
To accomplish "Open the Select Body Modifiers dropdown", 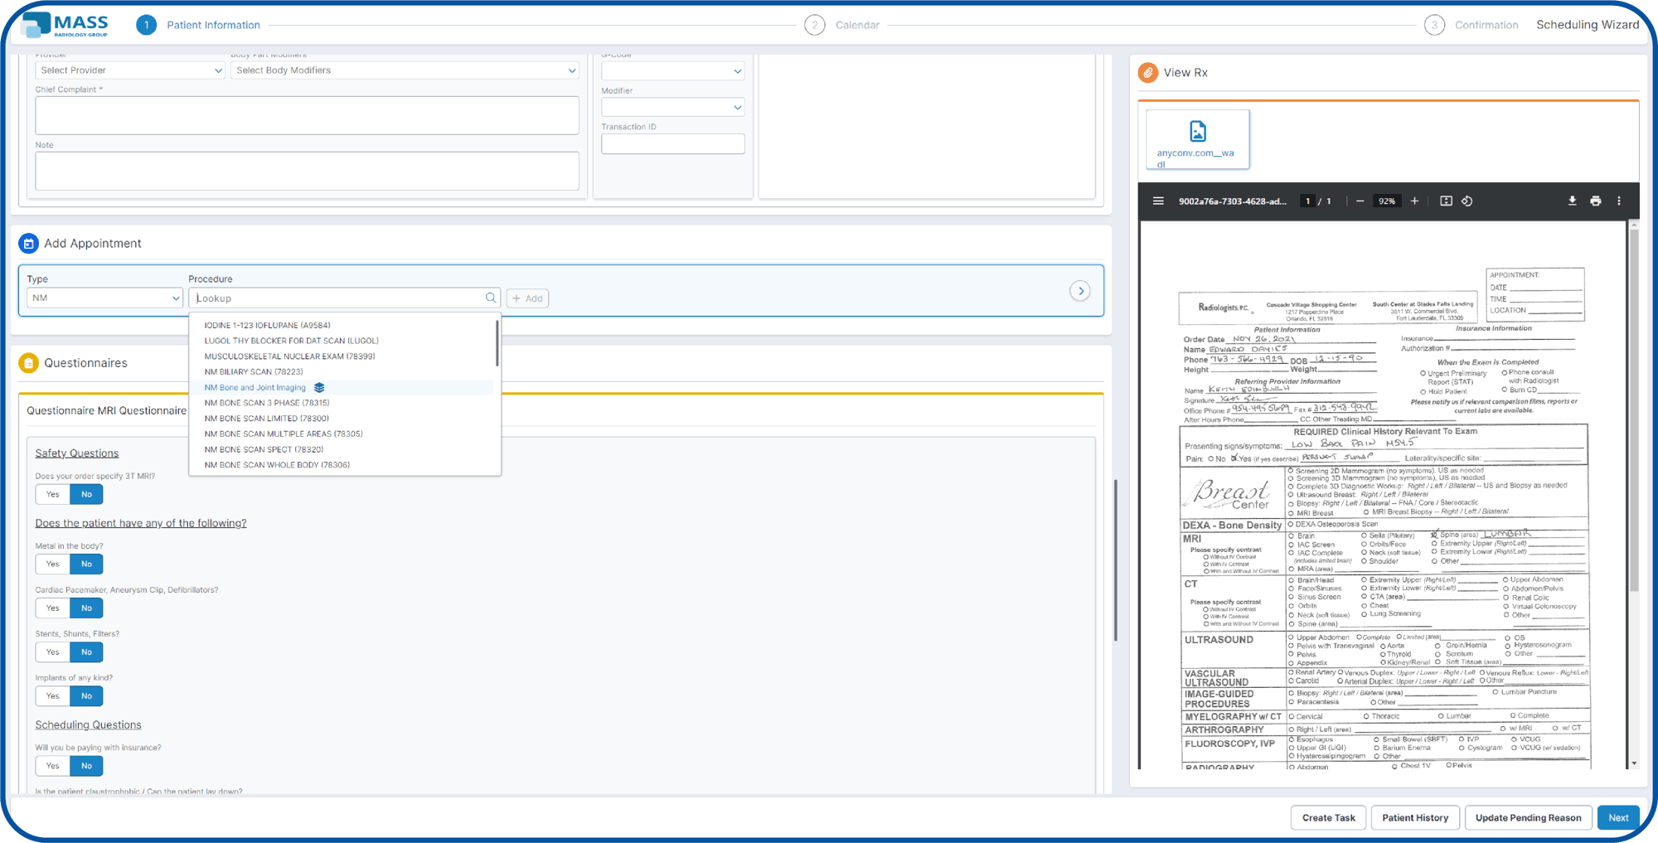I will click(x=405, y=70).
